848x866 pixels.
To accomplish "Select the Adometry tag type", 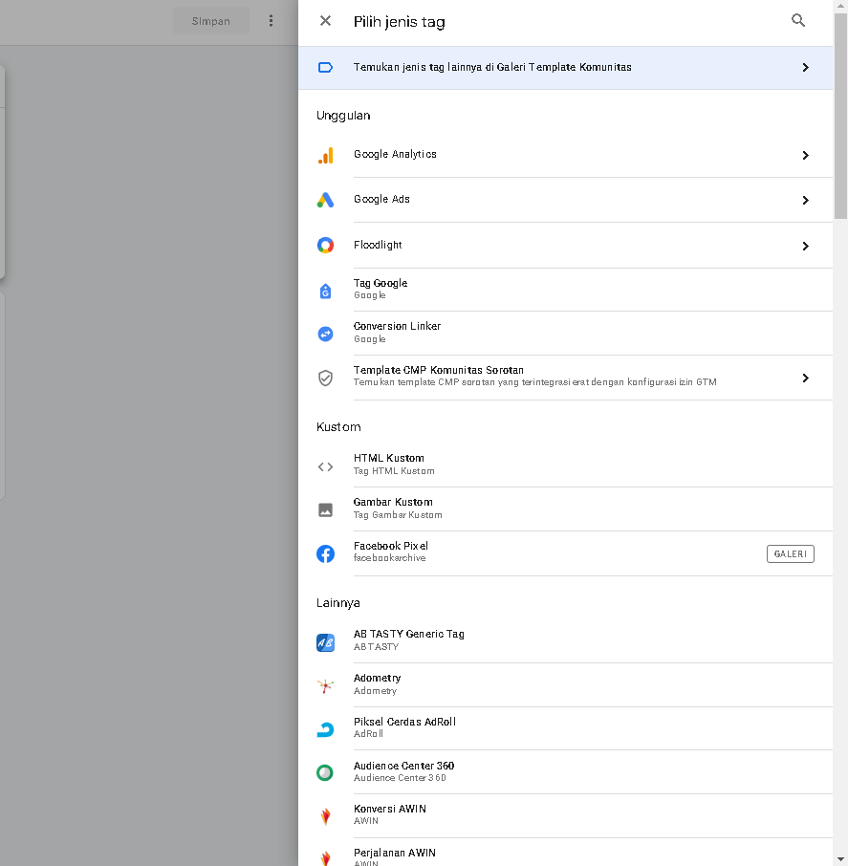I will [565, 684].
